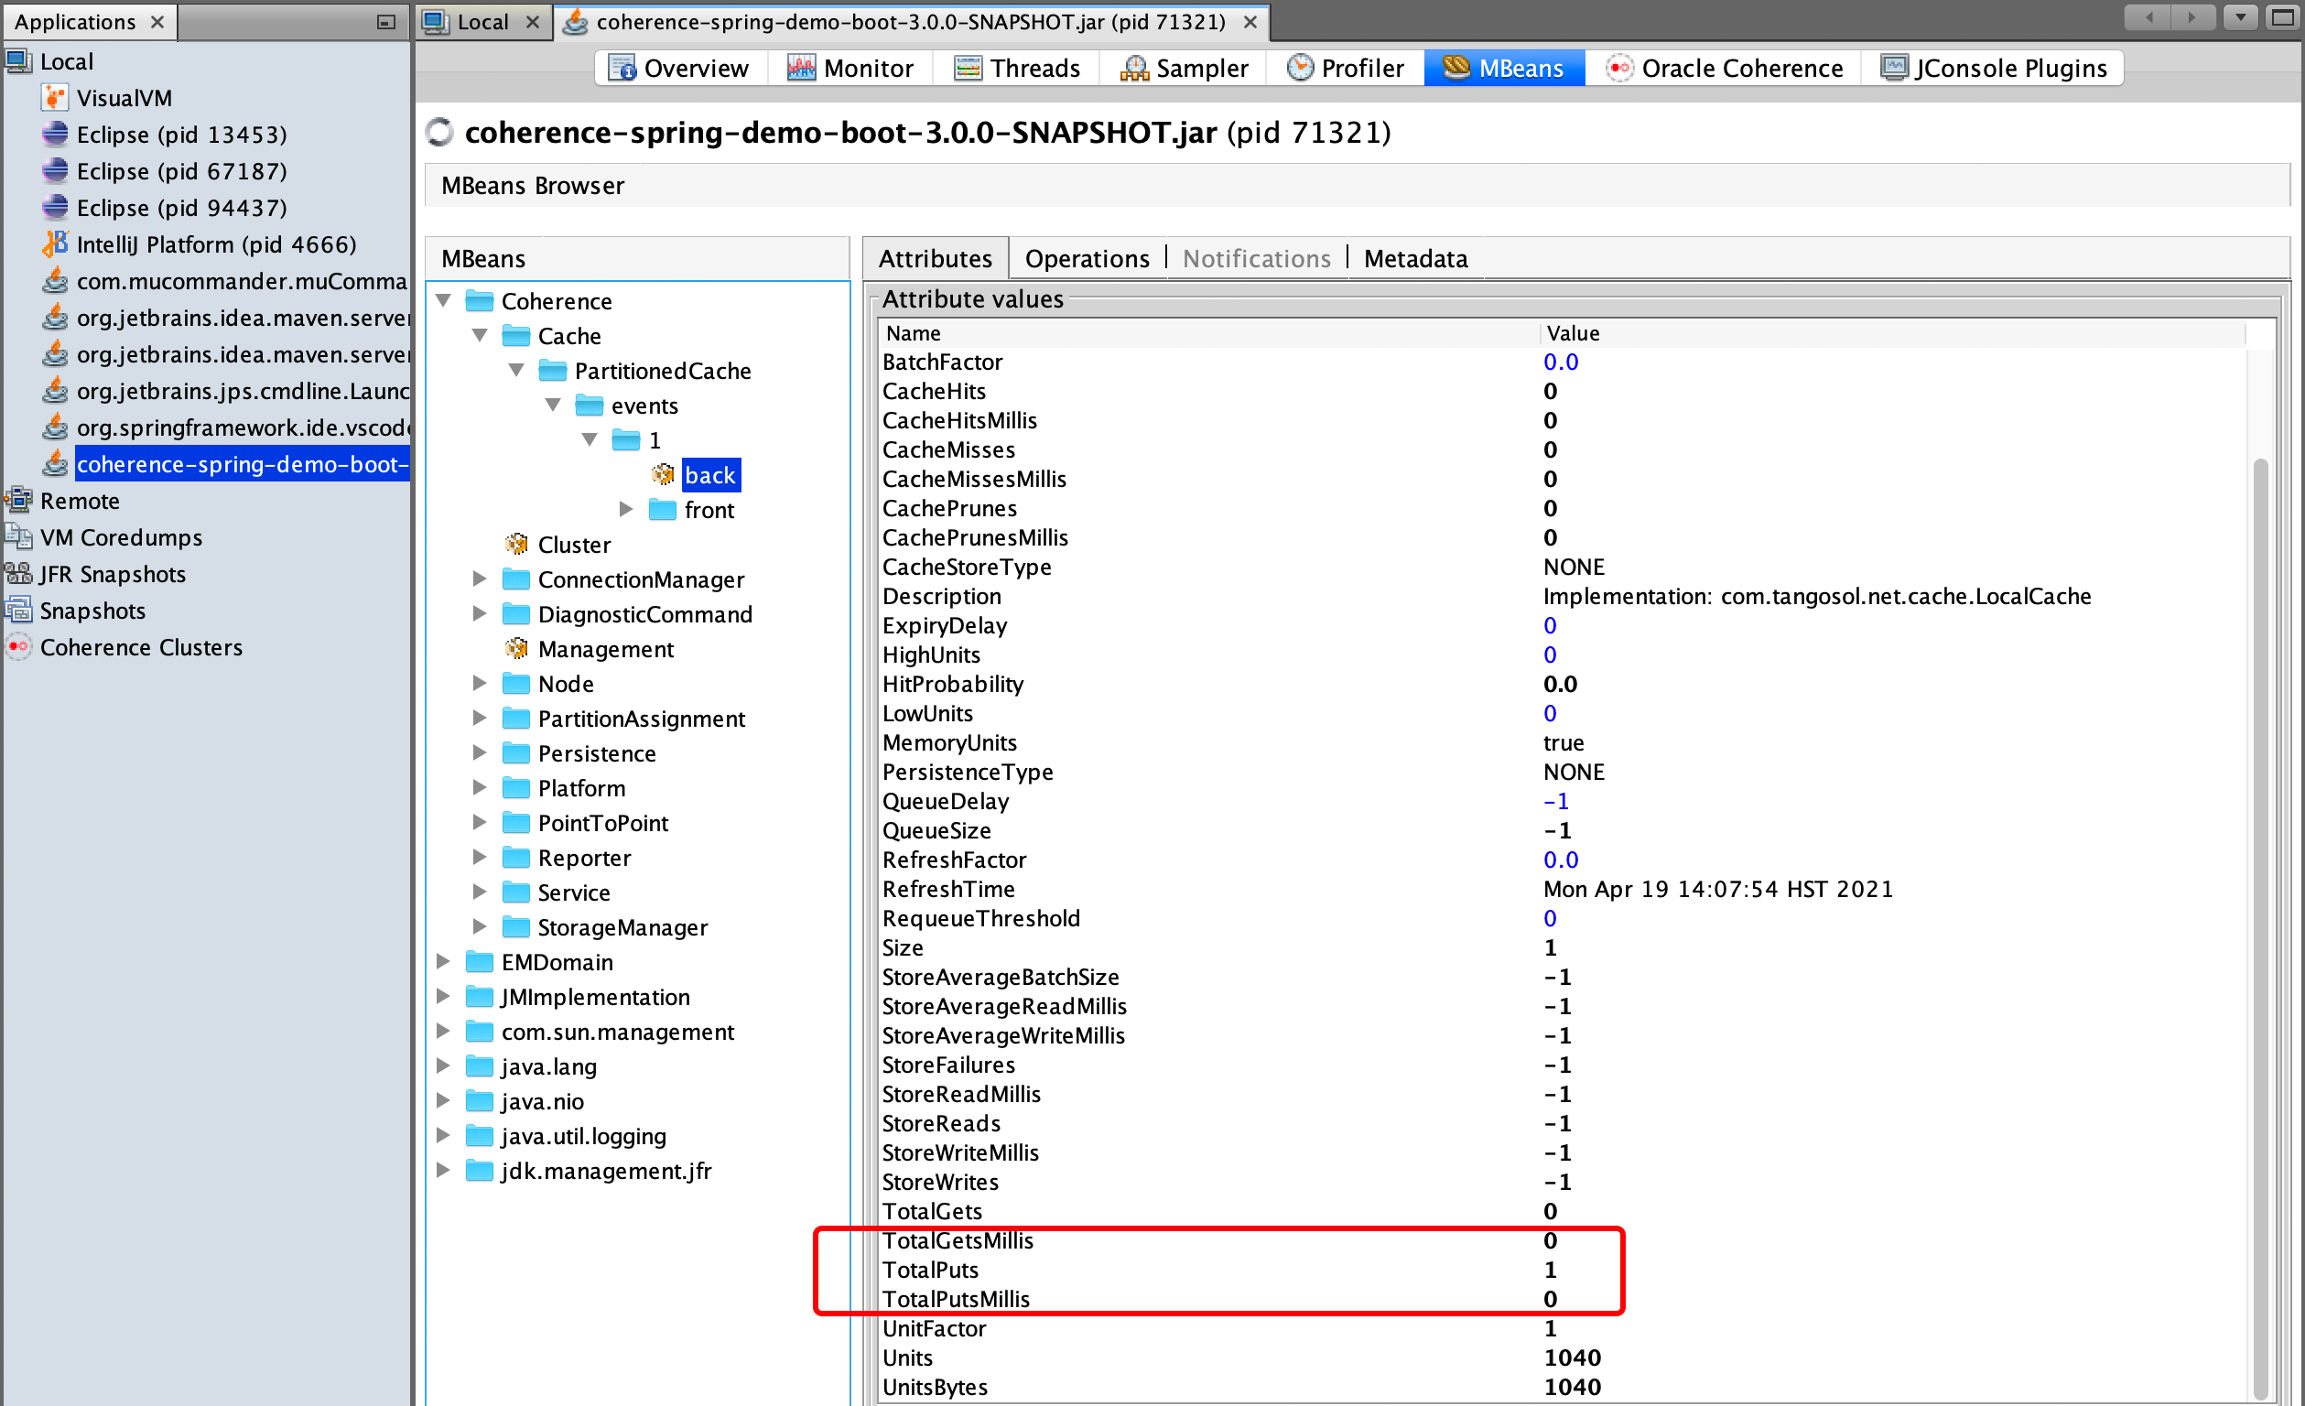Viewport: 2305px width, 1406px height.
Task: Click the Cluster MBean icon
Action: coord(516,545)
